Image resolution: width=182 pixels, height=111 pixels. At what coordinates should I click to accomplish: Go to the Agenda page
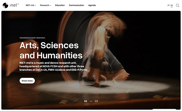coord(92,5)
